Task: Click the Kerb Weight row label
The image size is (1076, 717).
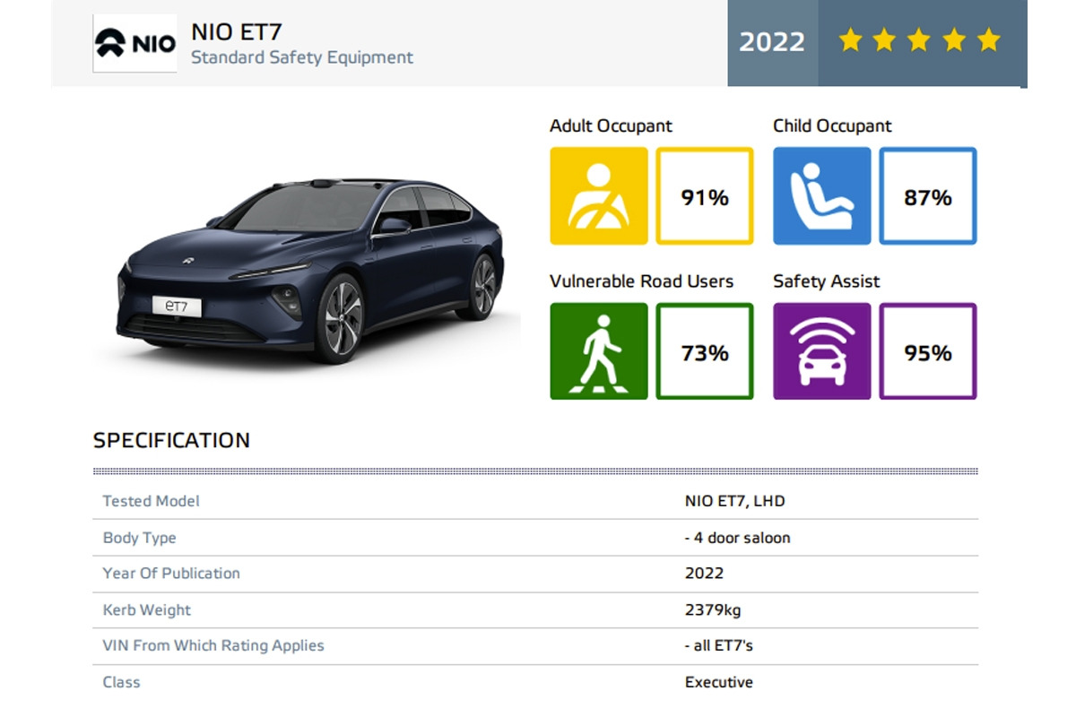Action: coord(146,610)
